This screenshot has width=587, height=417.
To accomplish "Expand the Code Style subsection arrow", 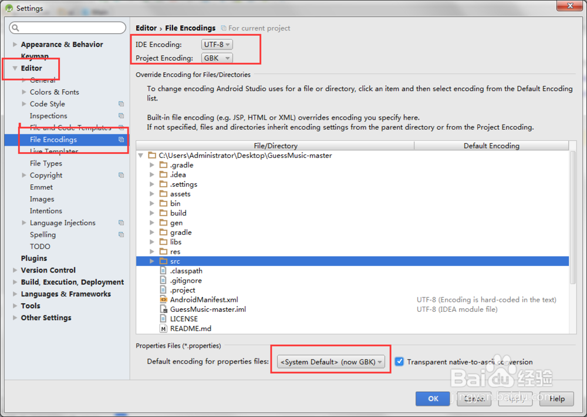I will (24, 104).
